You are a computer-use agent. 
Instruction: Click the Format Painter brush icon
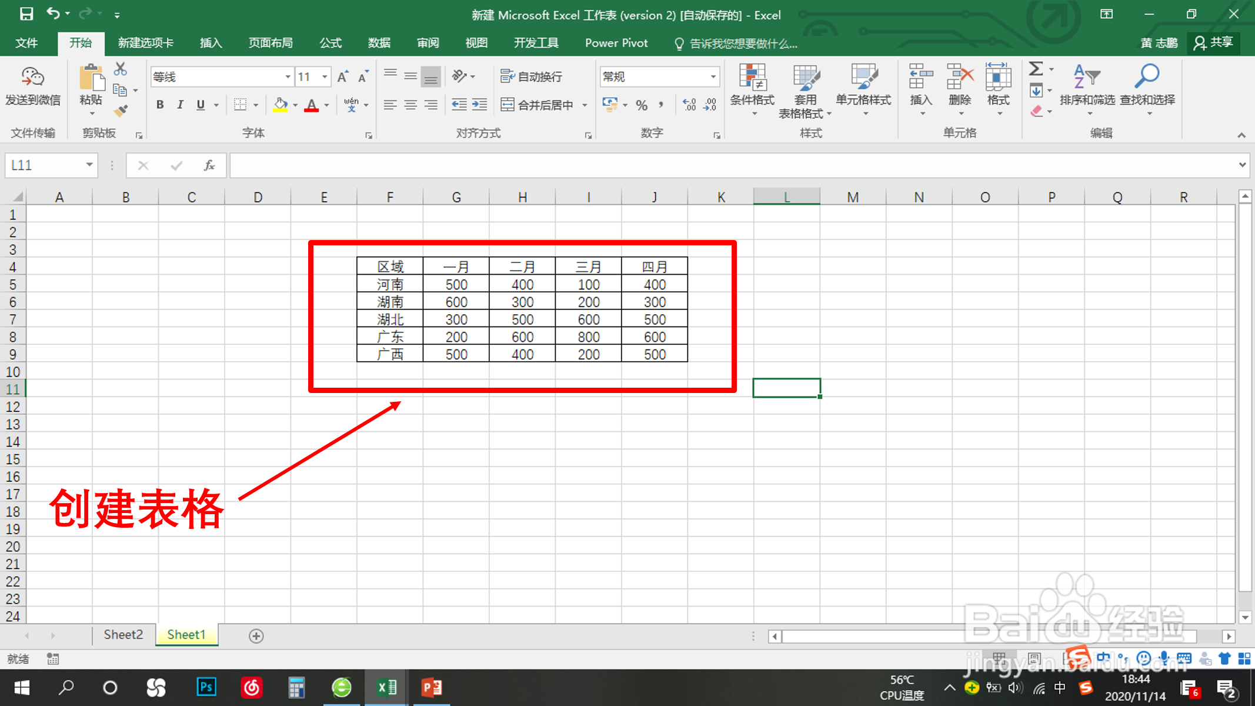(121, 111)
